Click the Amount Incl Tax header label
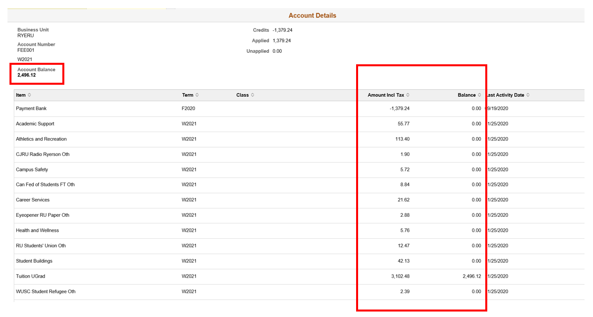The height and width of the screenshot is (317, 593). coord(386,95)
